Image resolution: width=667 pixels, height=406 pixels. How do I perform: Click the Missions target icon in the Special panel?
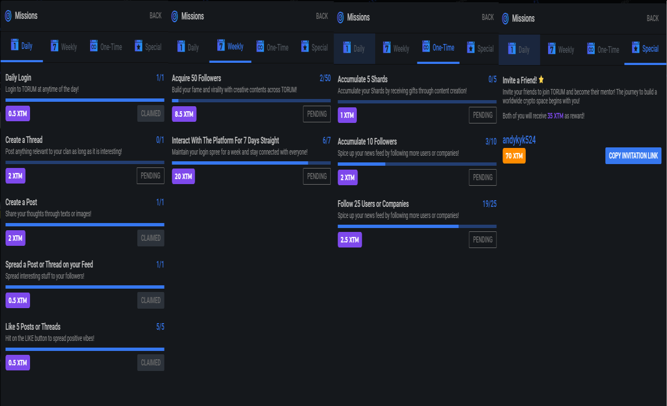pos(505,18)
